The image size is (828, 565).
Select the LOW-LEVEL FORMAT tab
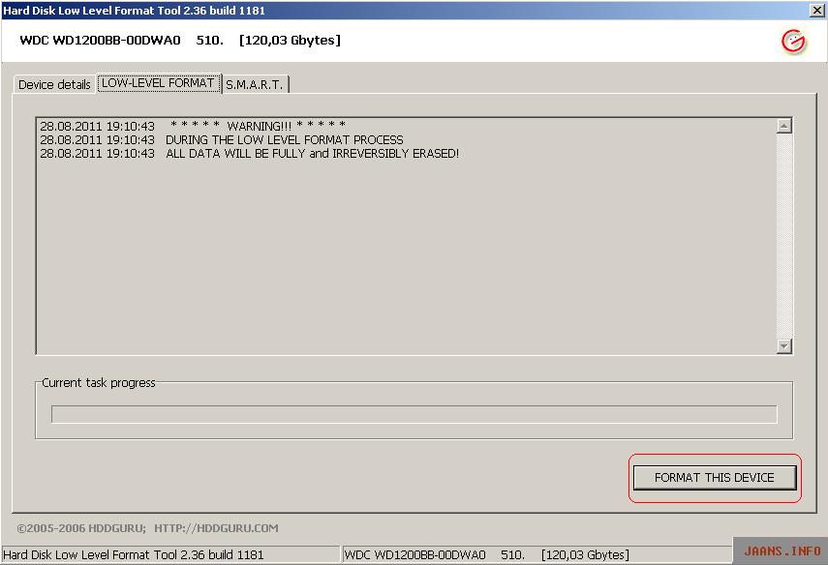[x=158, y=83]
